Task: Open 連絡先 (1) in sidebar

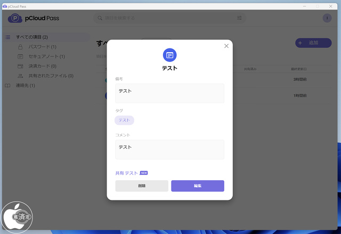Action: tap(25, 85)
